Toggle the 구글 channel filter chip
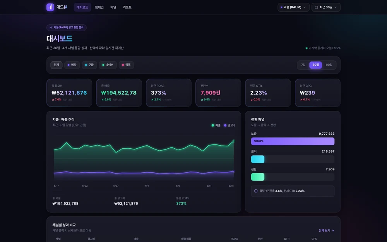 (x=89, y=65)
